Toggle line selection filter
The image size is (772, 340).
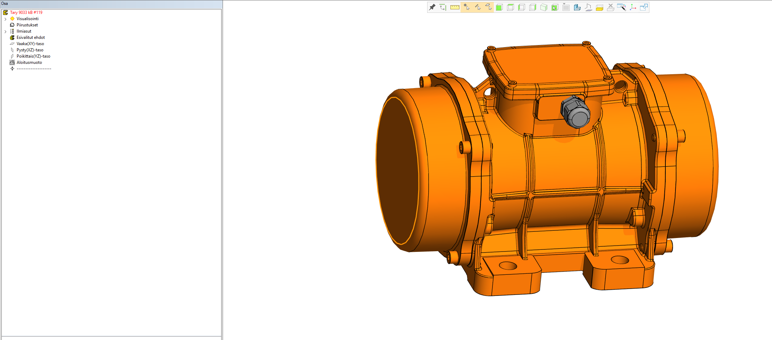[478, 7]
